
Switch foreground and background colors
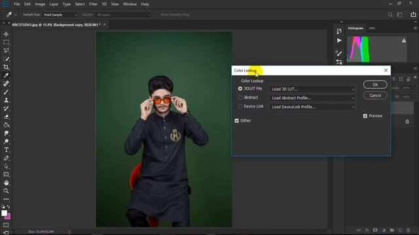tap(9, 207)
